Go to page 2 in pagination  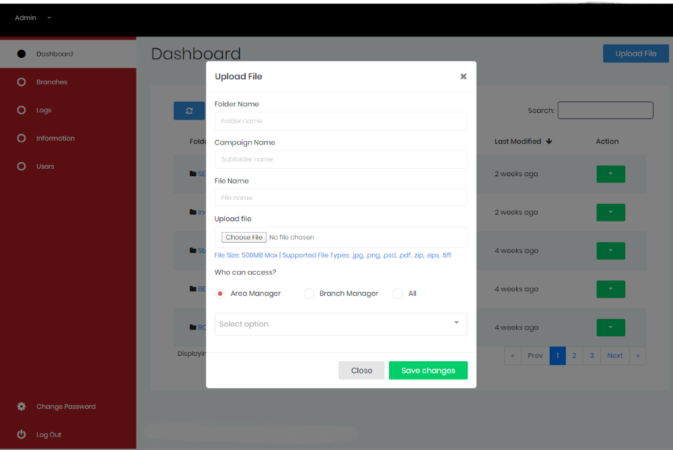pyautogui.click(x=574, y=356)
